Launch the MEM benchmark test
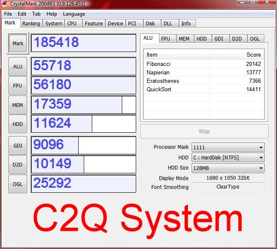 click(18, 105)
